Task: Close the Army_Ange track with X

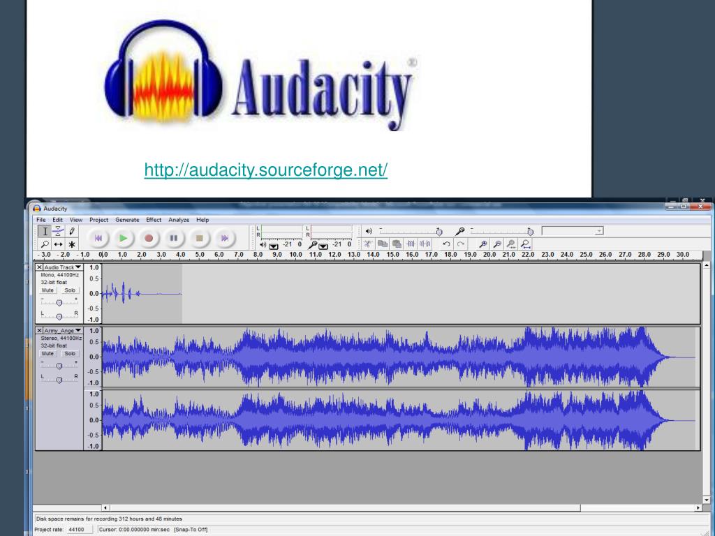Action: (x=39, y=330)
